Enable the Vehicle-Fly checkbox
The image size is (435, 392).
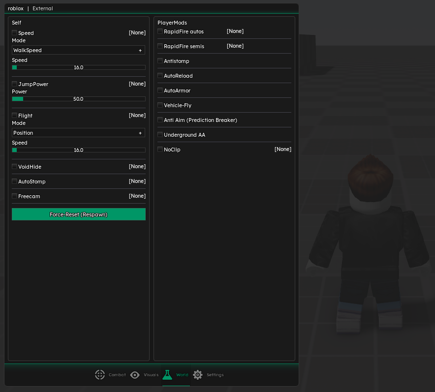(160, 105)
